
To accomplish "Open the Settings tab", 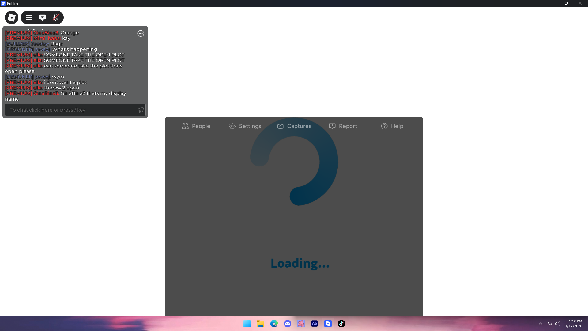I will (245, 126).
